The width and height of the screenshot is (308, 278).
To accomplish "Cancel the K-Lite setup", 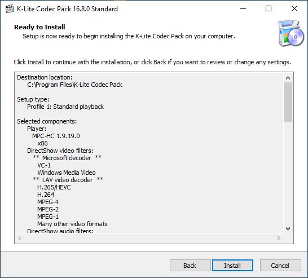I will pyautogui.click(x=280, y=266).
